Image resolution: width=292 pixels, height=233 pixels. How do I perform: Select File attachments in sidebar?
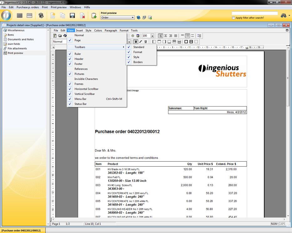tap(17, 48)
